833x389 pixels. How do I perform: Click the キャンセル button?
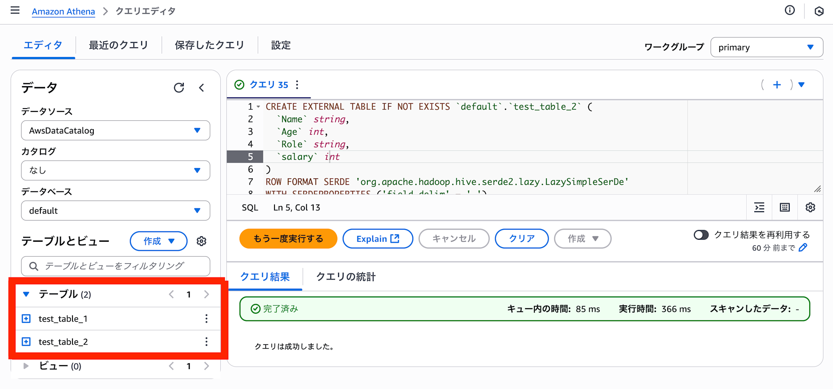454,239
